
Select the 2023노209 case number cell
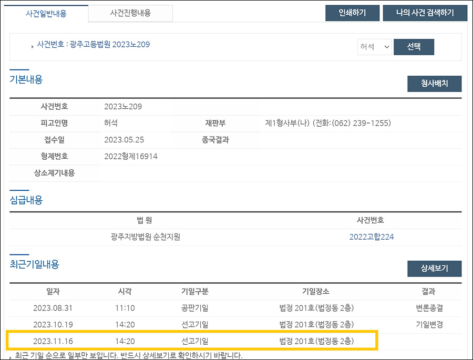(123, 107)
